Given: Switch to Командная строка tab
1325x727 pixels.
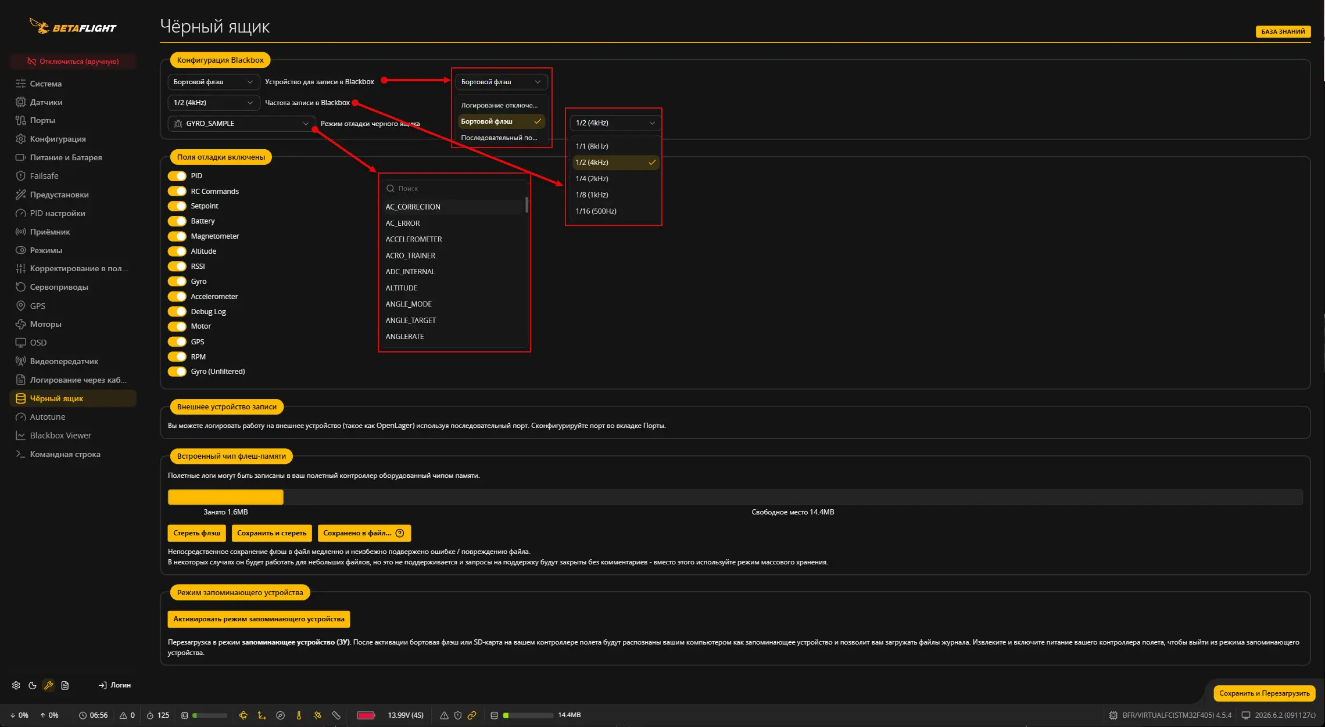Looking at the screenshot, I should click(65, 454).
